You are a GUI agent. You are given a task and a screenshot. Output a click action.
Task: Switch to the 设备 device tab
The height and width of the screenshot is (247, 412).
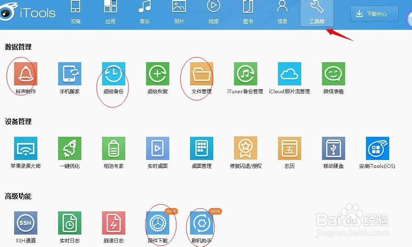click(x=76, y=12)
